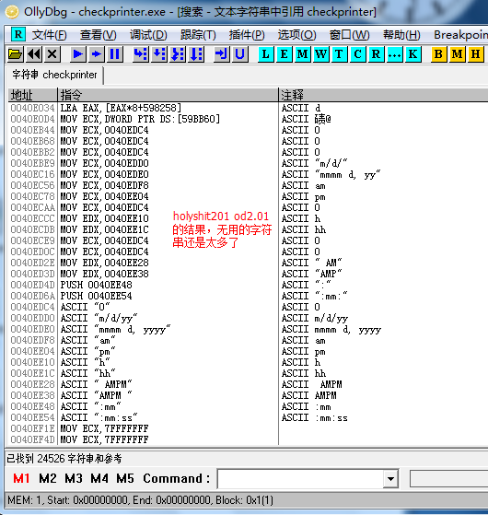Open the 帮助(H) menu

[401, 35]
